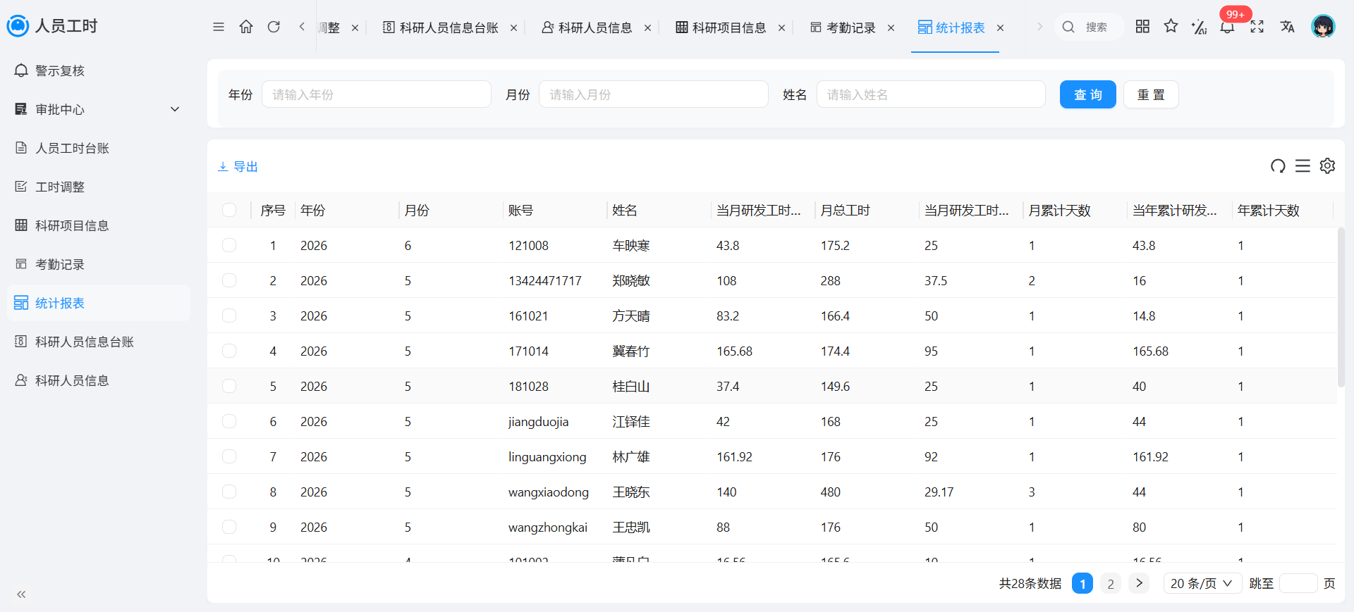The image size is (1354, 612).
Task: Go to page 2 of results
Action: [1111, 583]
